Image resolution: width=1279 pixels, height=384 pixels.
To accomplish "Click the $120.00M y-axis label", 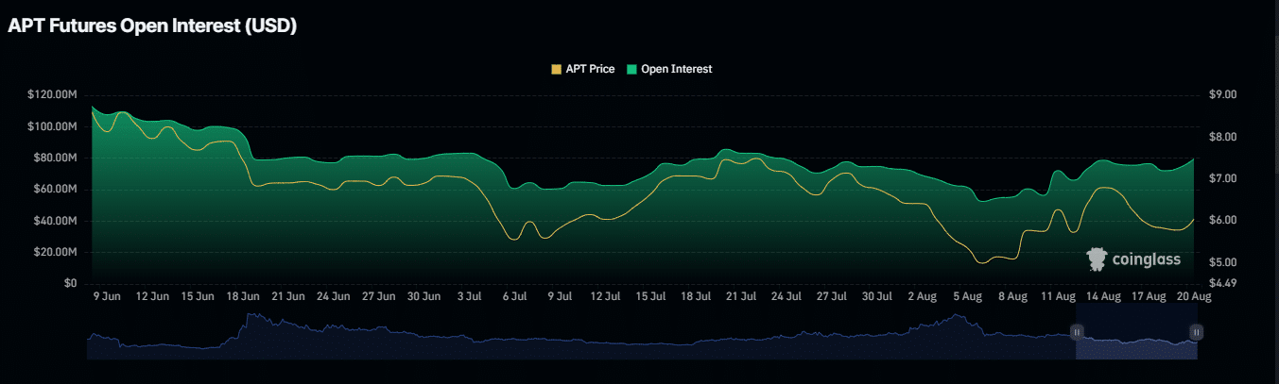I will [53, 95].
